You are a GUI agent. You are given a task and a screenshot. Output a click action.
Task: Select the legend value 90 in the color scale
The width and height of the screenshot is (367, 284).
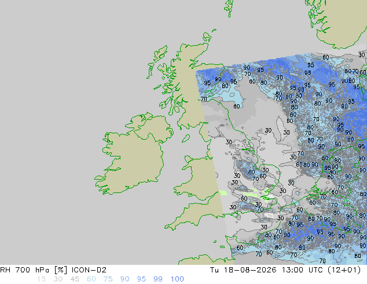[124, 279]
